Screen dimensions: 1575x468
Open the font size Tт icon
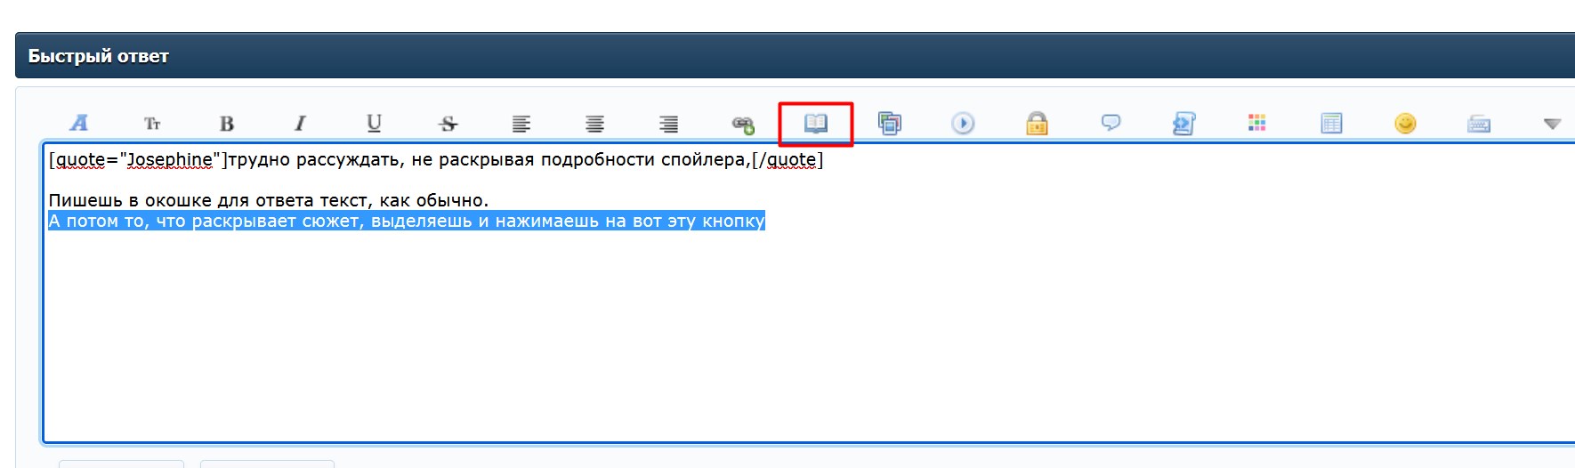[153, 124]
